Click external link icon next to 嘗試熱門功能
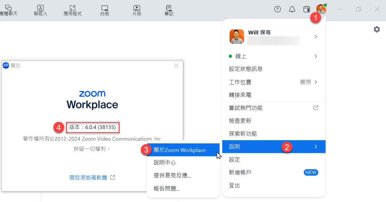Viewport: 386px width, 202px height. (316, 108)
